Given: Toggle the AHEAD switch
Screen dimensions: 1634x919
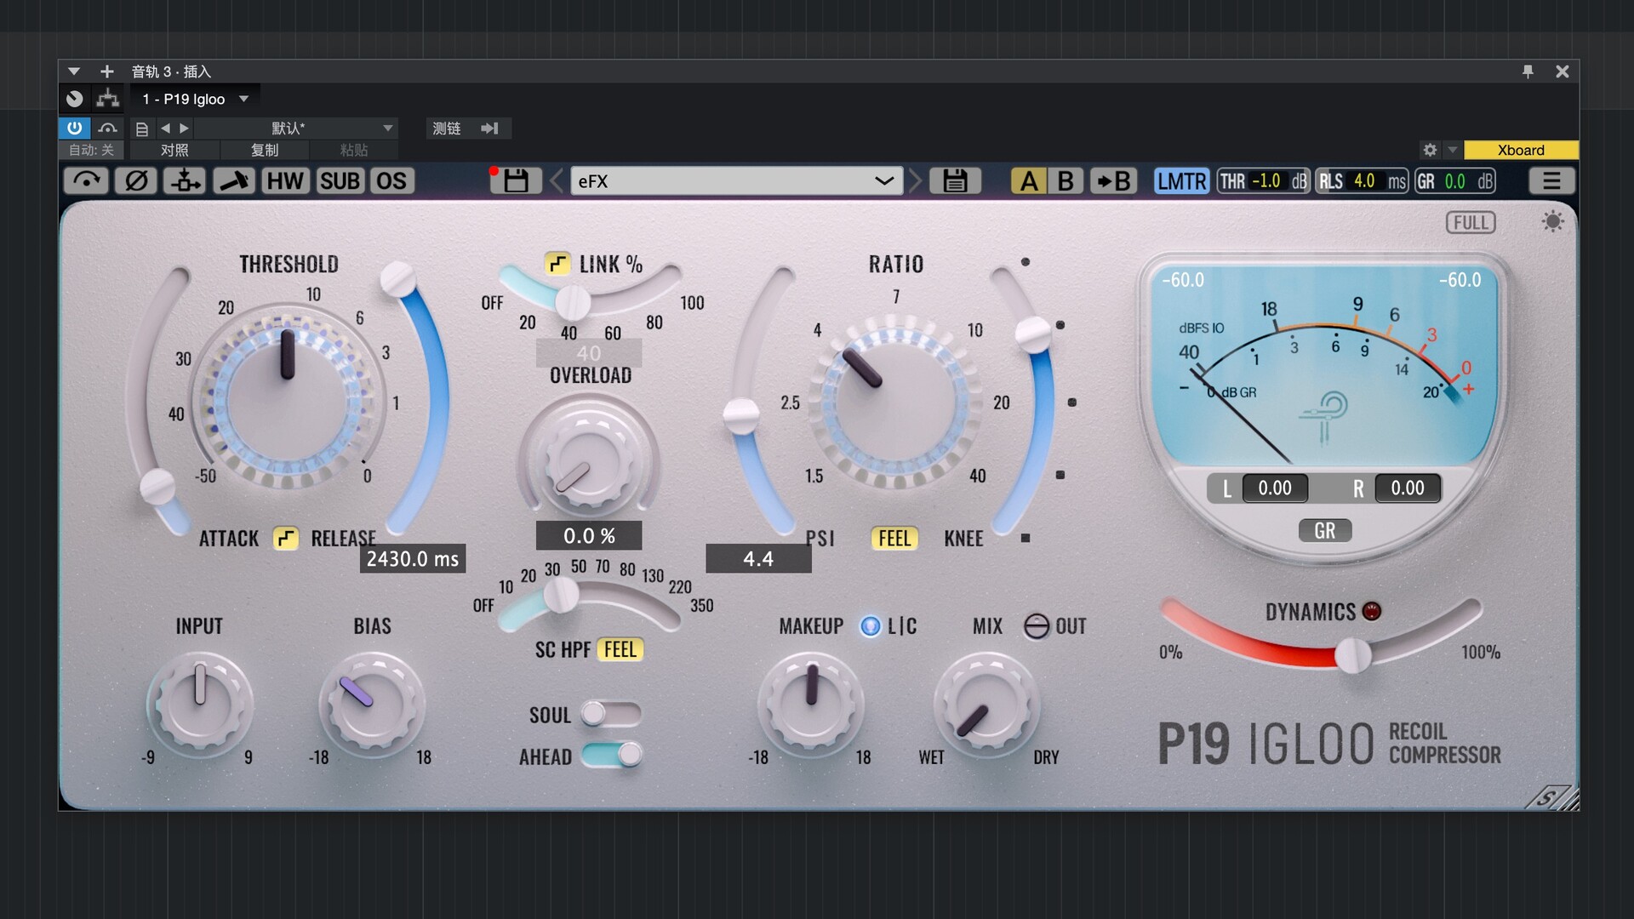Looking at the screenshot, I should pyautogui.click(x=611, y=755).
